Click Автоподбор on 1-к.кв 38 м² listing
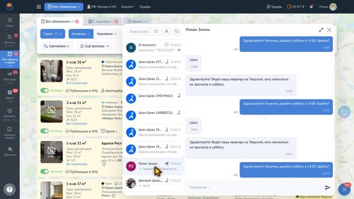This screenshot has width=354, height=199. [112, 91]
